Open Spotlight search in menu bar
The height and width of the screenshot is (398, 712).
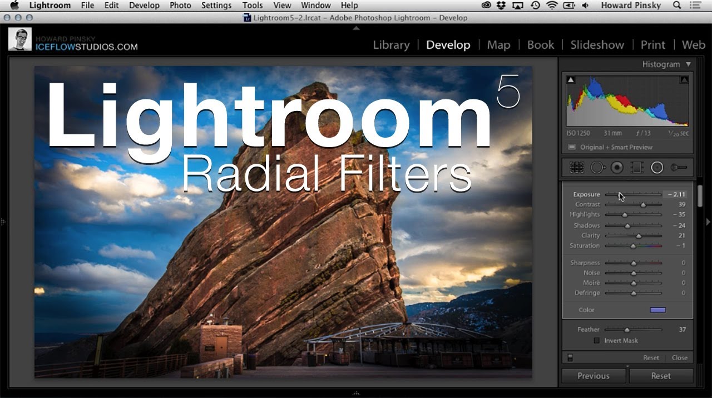(x=677, y=6)
